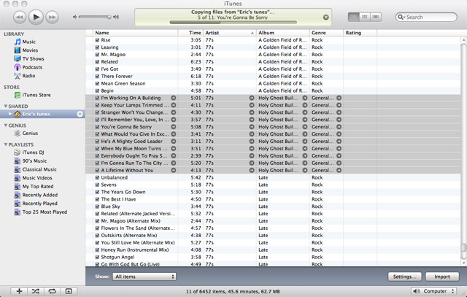Eject Eric's tunes shared library
The height and width of the screenshot is (297, 467).
80,114
